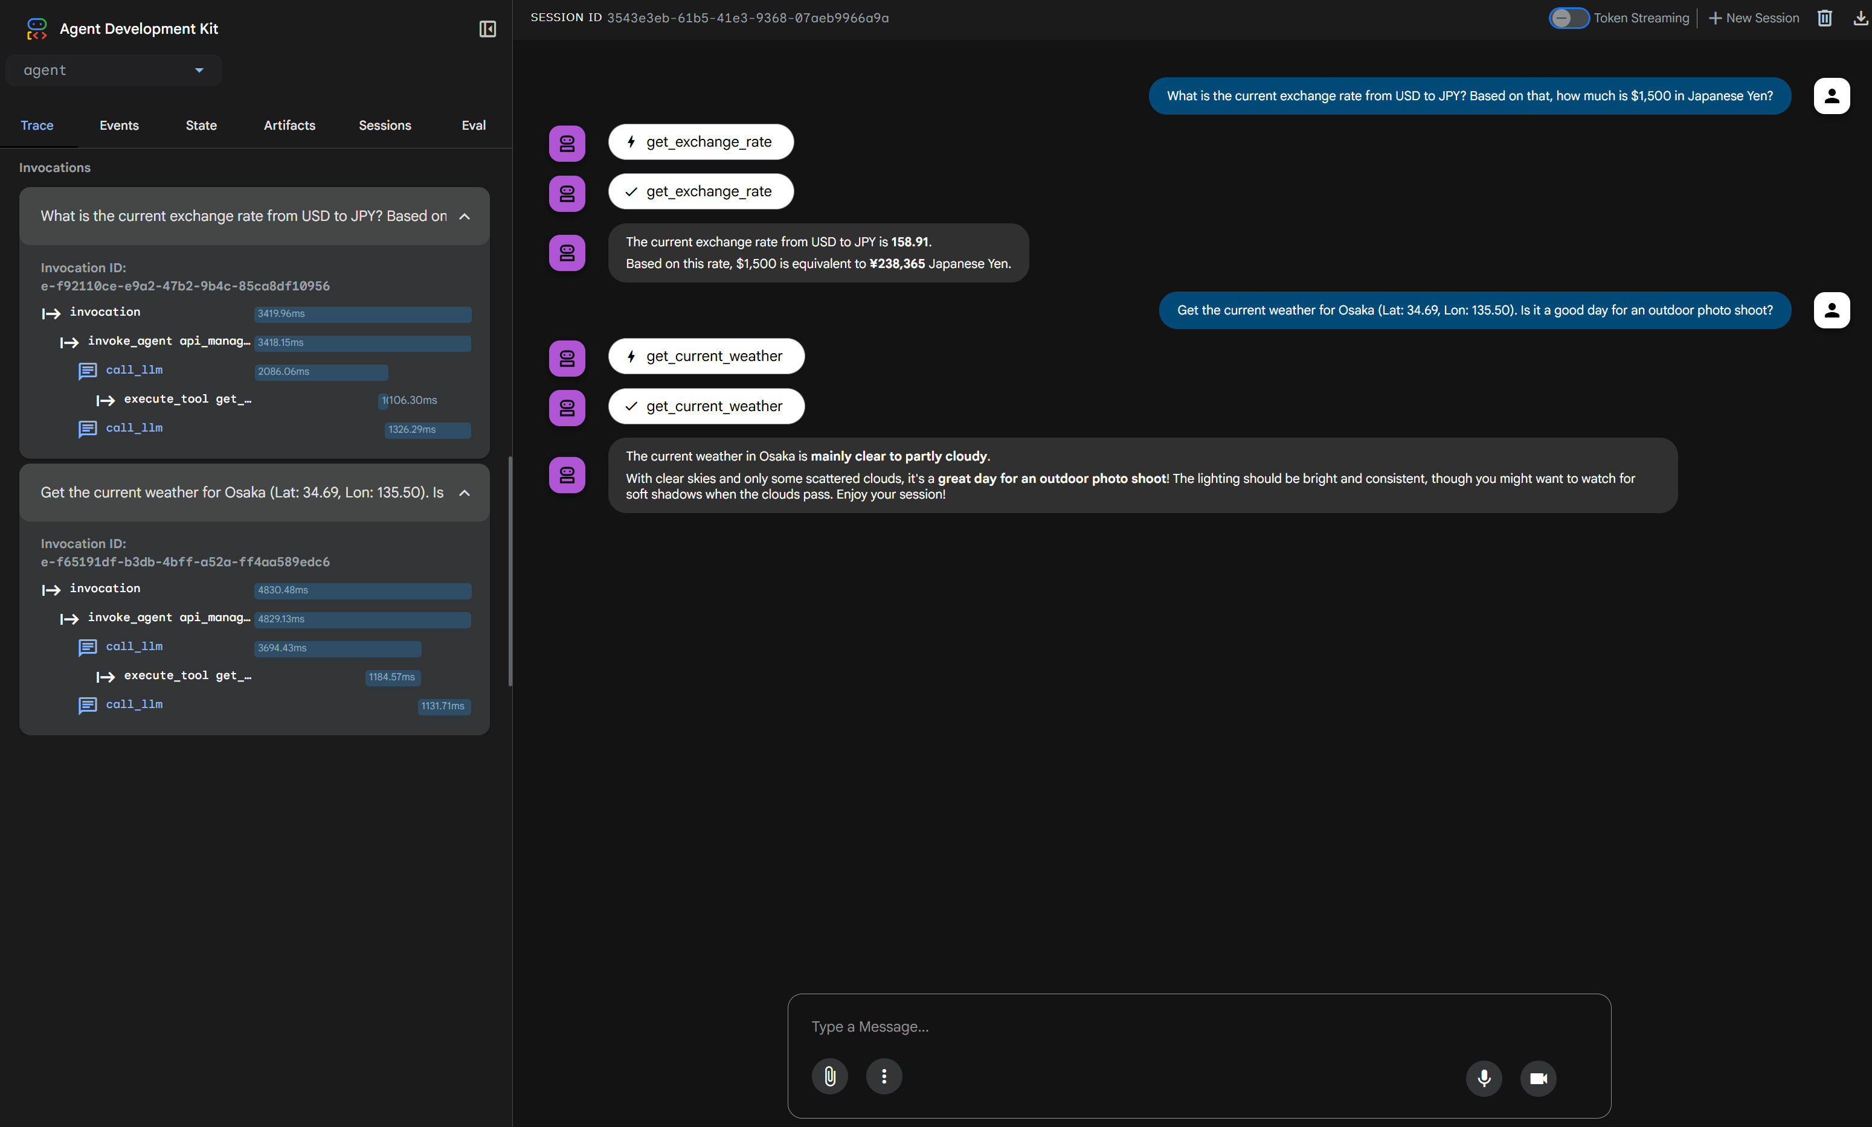
Task: Open the agent selector dropdown
Action: tap(113, 71)
